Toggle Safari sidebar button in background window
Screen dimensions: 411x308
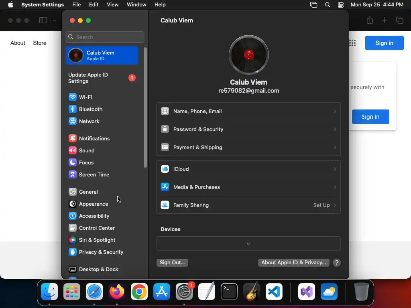(43, 20)
